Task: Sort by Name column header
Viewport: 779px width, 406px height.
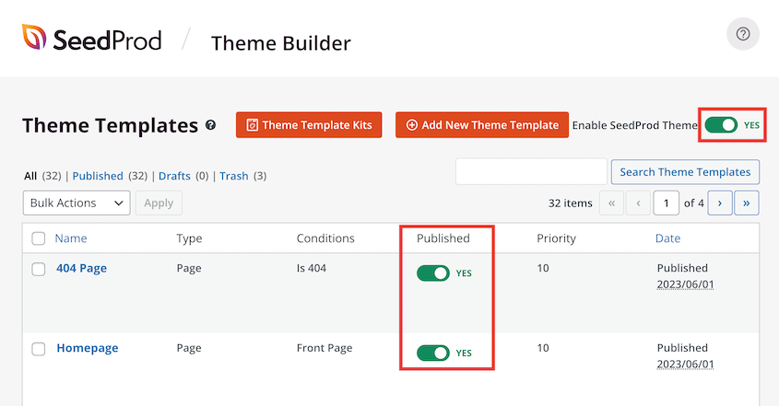Action: pos(71,238)
